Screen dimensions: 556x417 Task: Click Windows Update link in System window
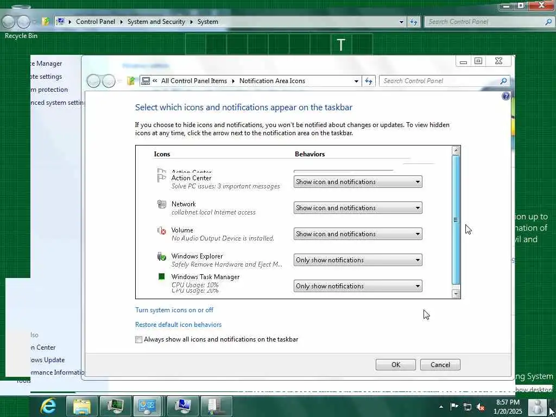[48, 360]
